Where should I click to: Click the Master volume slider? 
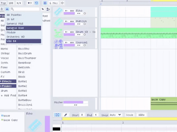(76, 102)
